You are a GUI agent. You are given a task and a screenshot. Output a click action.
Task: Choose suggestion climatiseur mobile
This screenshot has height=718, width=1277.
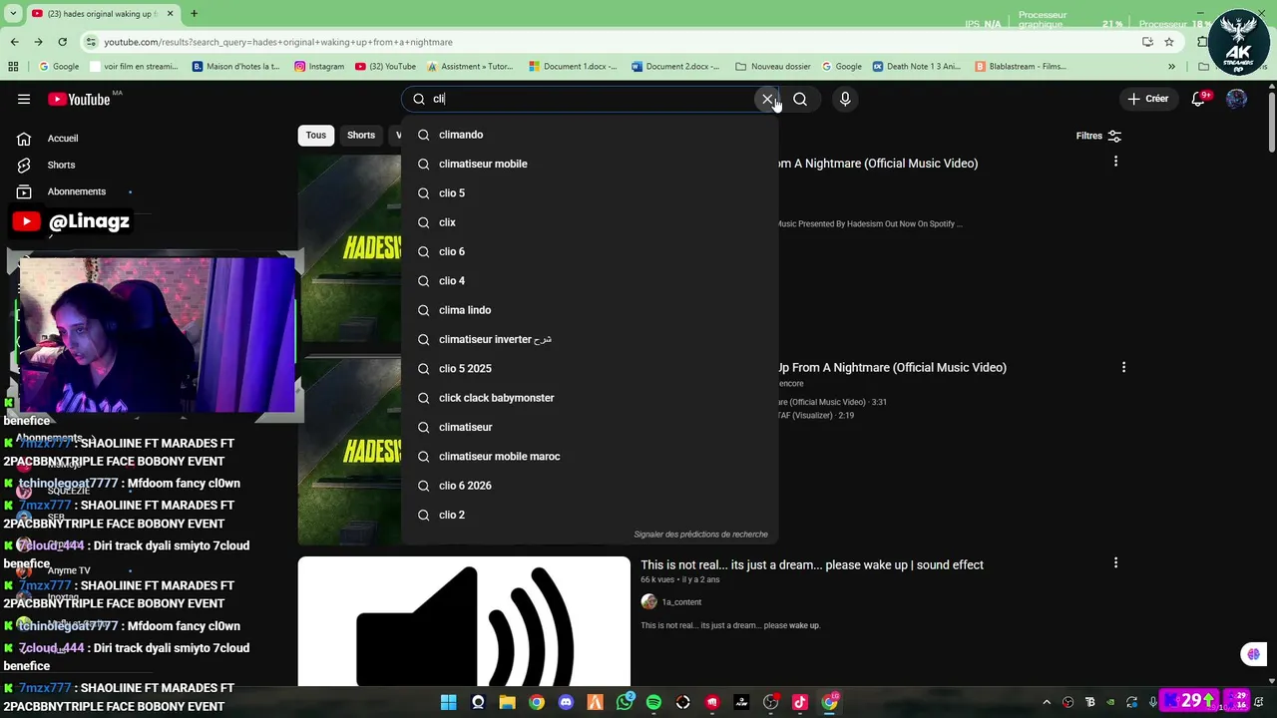click(590, 164)
